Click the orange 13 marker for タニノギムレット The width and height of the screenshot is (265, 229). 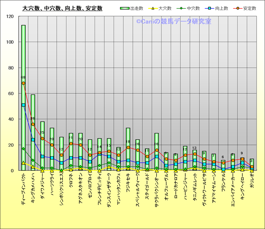point(194,154)
